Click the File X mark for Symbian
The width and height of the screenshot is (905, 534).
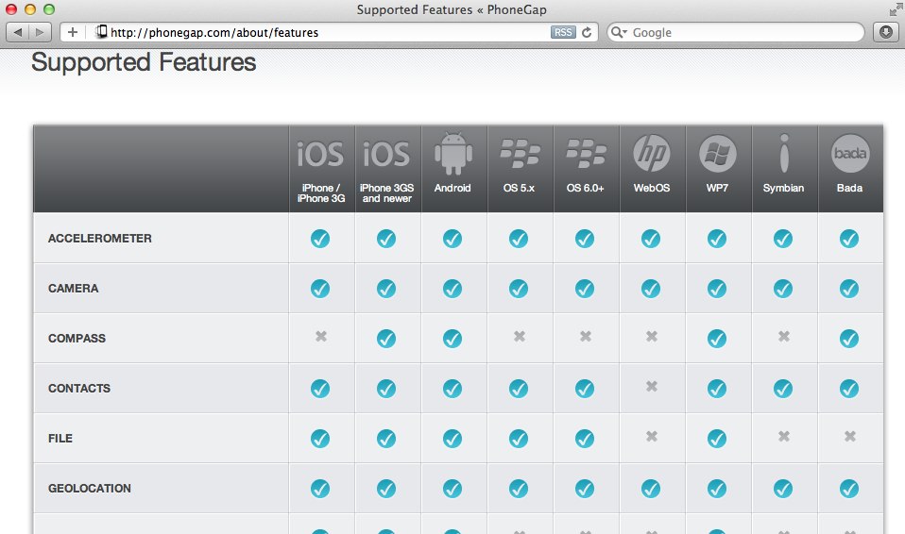(784, 437)
